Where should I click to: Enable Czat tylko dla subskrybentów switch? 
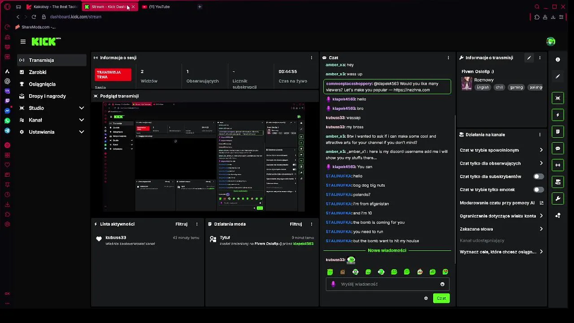pyautogui.click(x=539, y=177)
